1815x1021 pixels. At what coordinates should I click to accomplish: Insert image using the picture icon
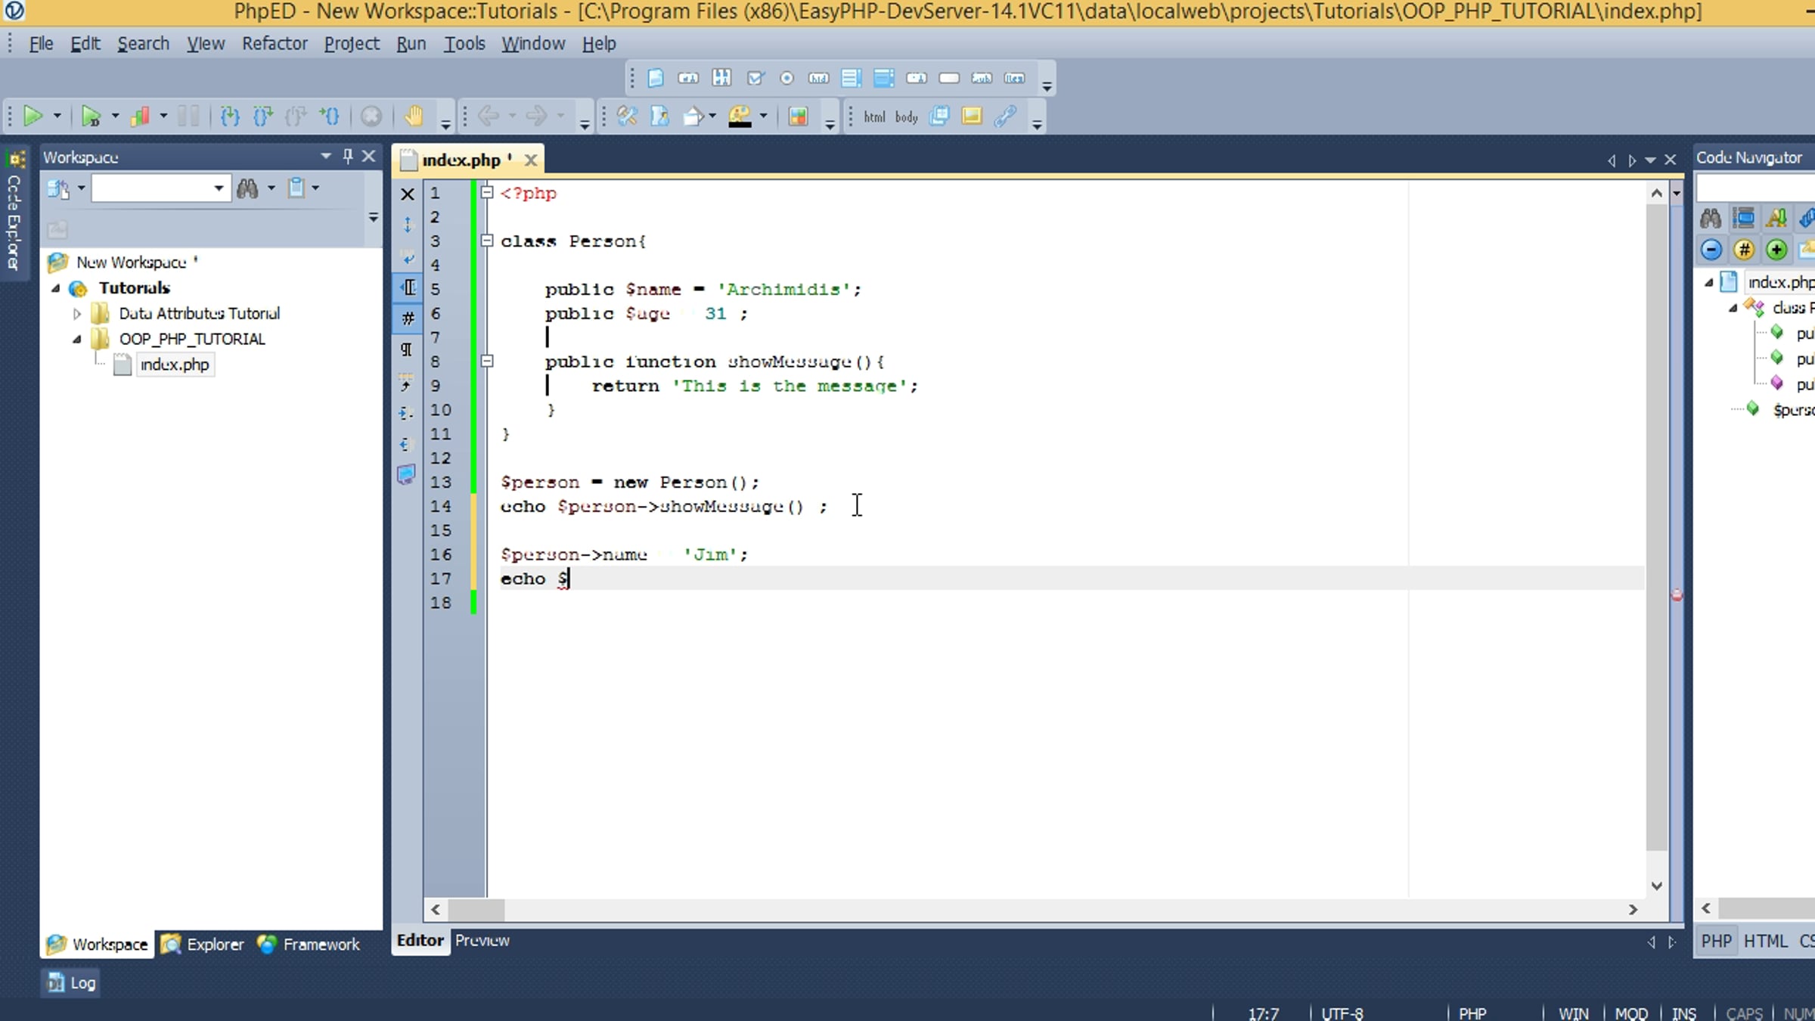pos(972,116)
